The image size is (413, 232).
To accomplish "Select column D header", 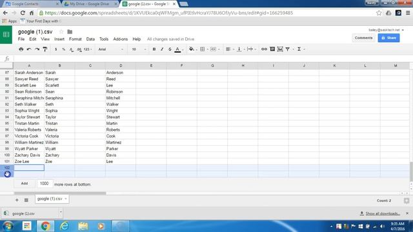I will [121, 66].
